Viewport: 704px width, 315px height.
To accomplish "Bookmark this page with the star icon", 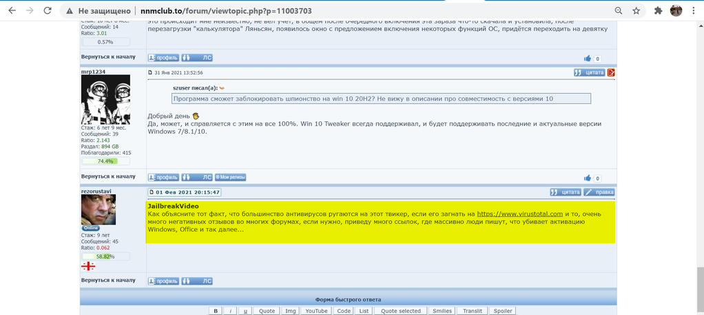I will point(636,11).
